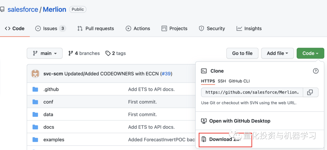
Task: Open the .github folder
Action: (x=51, y=89)
